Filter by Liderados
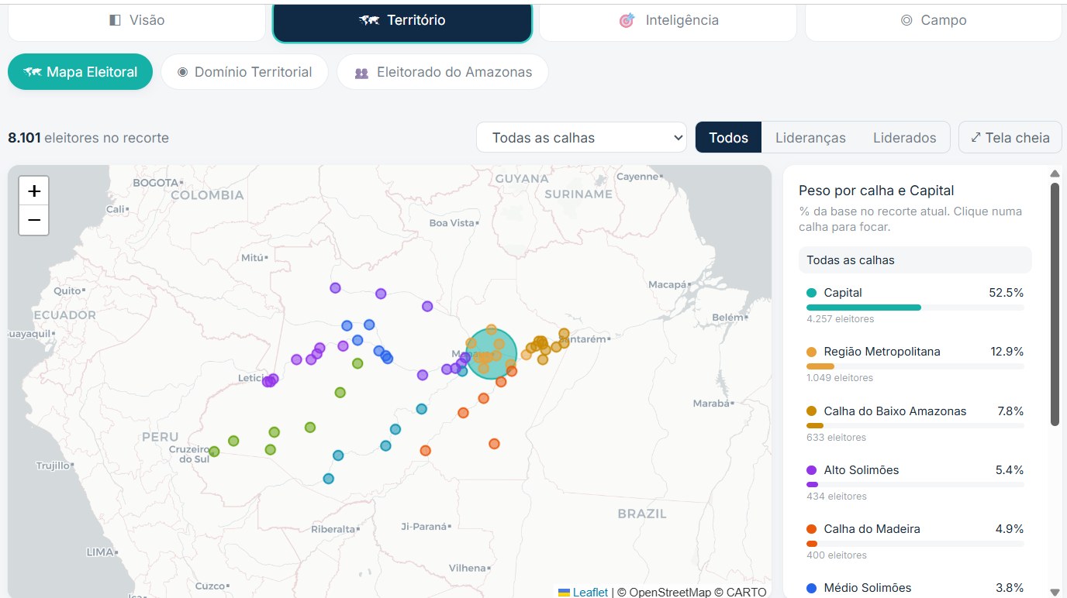This screenshot has width=1067, height=598. (x=905, y=138)
